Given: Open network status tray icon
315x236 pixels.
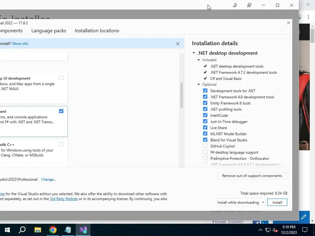Looking at the screenshot, I should pos(268,230).
